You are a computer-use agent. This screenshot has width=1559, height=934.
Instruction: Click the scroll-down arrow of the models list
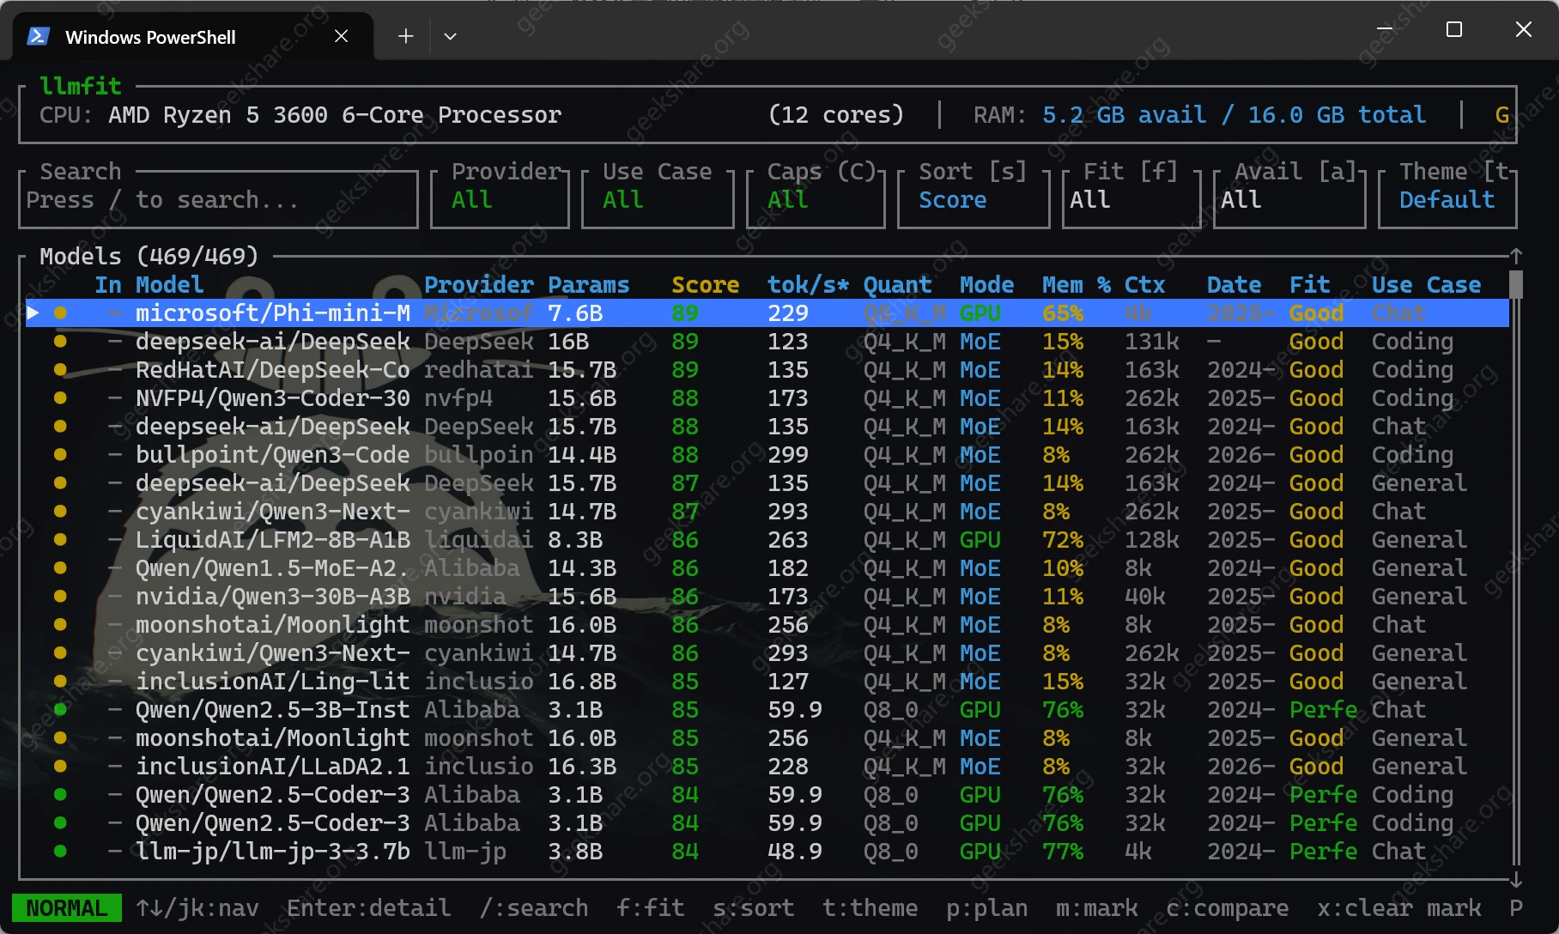1516,879
